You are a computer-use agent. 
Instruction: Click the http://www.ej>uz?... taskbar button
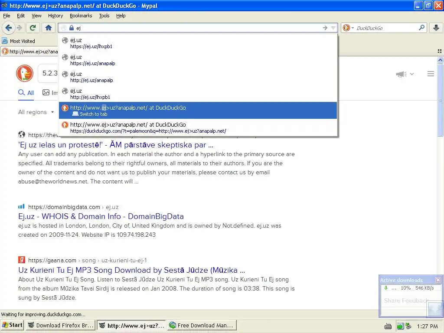(x=132, y=326)
